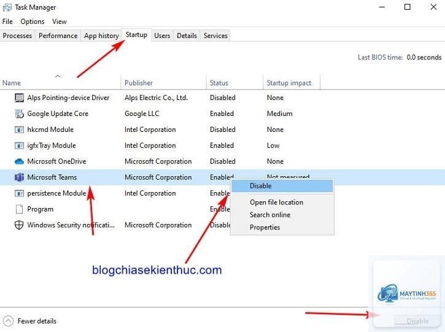Click Google LLC publisher cell
Viewport: 445px width, 332px height.
tap(142, 114)
